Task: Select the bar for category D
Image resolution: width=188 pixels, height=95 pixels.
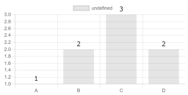Action: point(164,67)
